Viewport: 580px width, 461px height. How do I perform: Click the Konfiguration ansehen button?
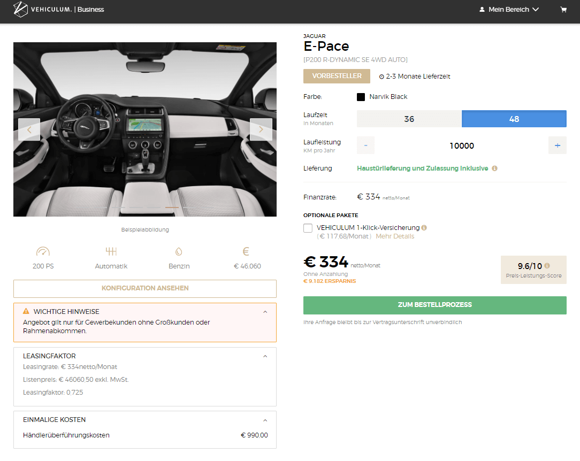(x=145, y=288)
